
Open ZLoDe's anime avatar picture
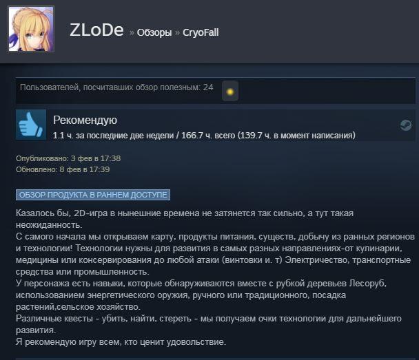[x=31, y=29]
